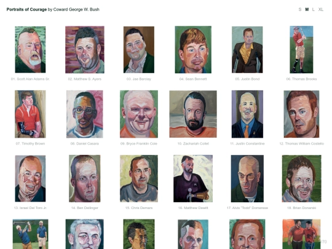Open Justin Bond portrait with crutches
This screenshot has height=249, width=332.
click(x=247, y=50)
